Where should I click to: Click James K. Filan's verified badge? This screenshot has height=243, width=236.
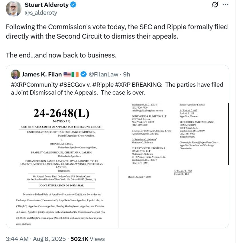pyautogui.click(x=84, y=74)
